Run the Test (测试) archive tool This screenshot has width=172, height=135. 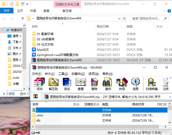(67, 84)
